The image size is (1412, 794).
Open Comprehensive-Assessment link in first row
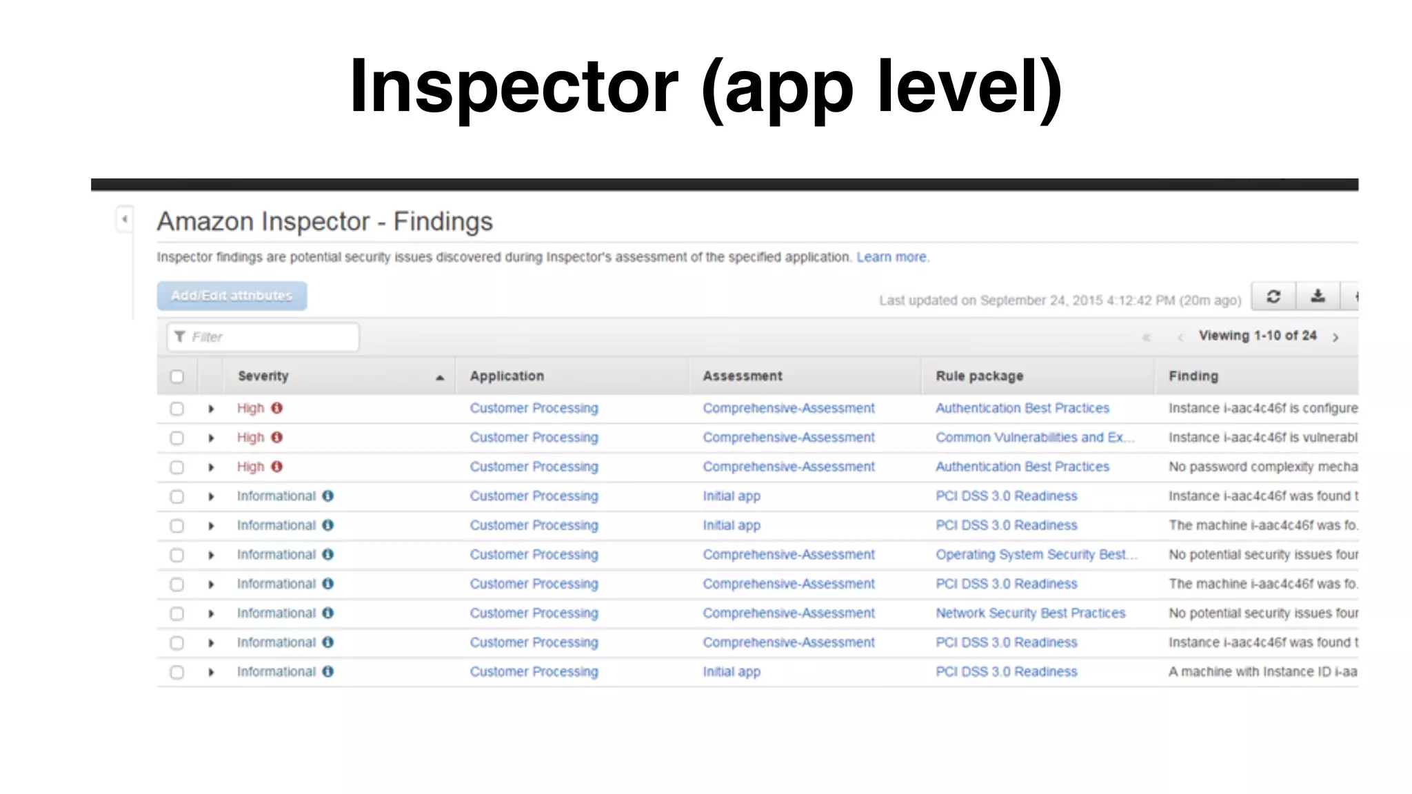789,408
